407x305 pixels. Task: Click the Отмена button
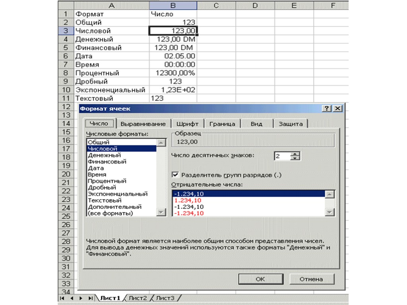coord(312,279)
